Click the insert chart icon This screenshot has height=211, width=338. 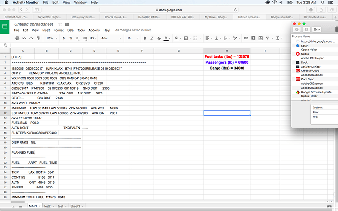click(261, 38)
